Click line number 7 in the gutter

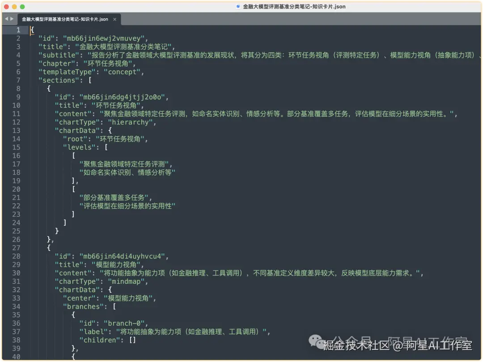click(x=18, y=80)
